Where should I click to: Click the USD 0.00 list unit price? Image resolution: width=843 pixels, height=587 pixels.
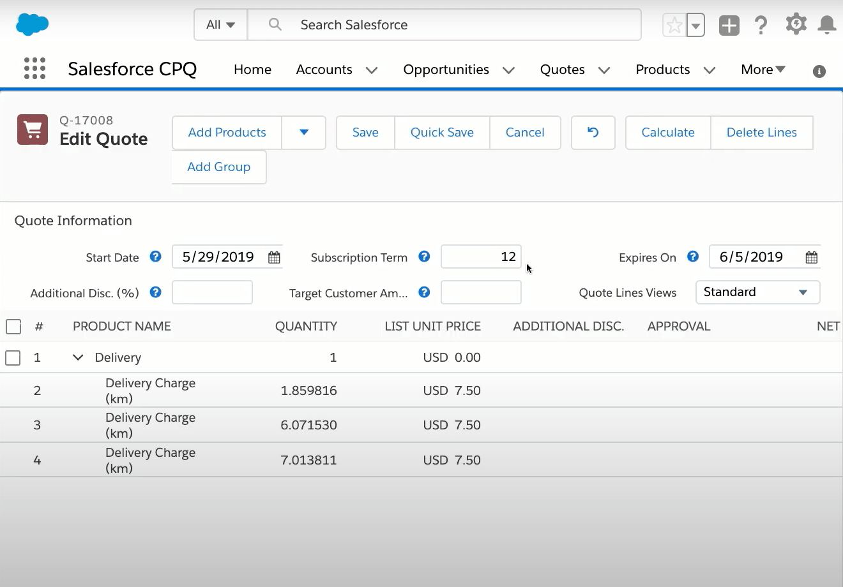pos(452,357)
